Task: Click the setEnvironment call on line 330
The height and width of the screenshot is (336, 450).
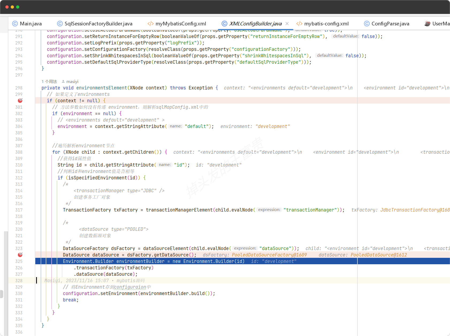Action: 119,293
